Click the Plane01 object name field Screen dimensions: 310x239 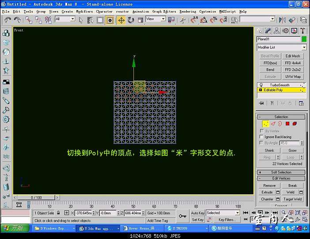tap(278, 39)
